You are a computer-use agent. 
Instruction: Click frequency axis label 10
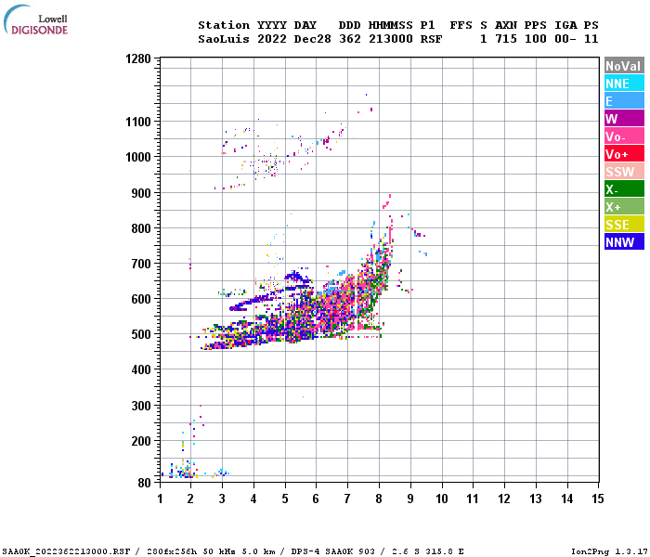(x=442, y=499)
